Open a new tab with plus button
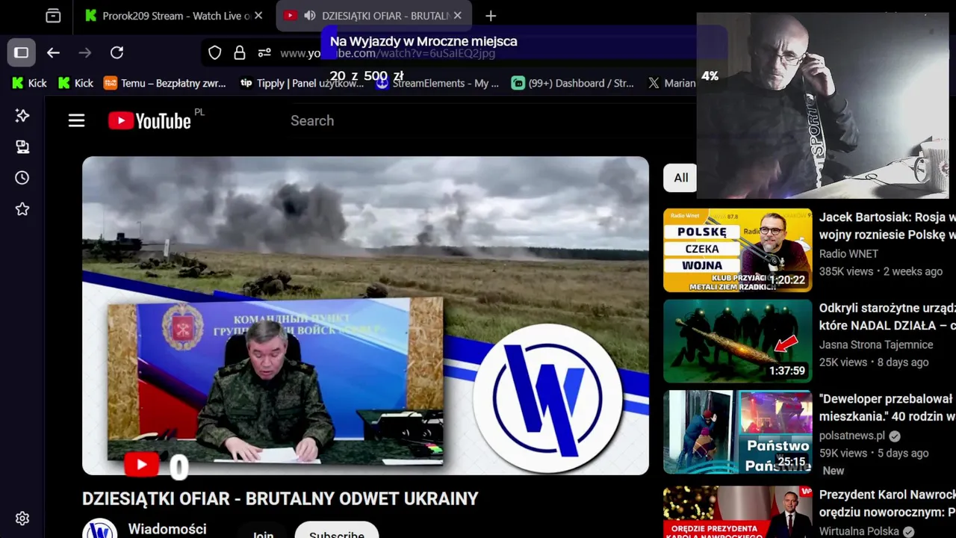Image resolution: width=956 pixels, height=538 pixels. 491,16
